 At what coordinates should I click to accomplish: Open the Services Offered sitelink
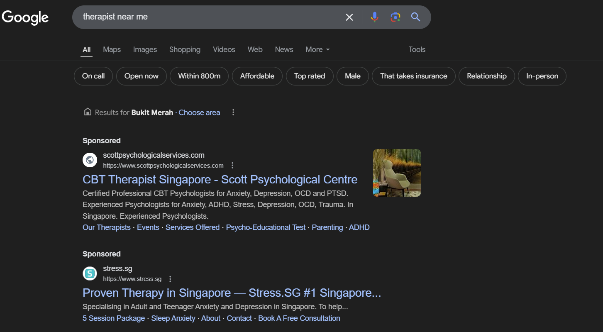[193, 227]
